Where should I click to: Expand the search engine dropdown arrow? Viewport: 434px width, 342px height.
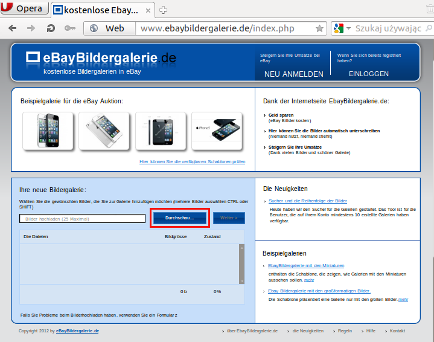tap(348, 28)
